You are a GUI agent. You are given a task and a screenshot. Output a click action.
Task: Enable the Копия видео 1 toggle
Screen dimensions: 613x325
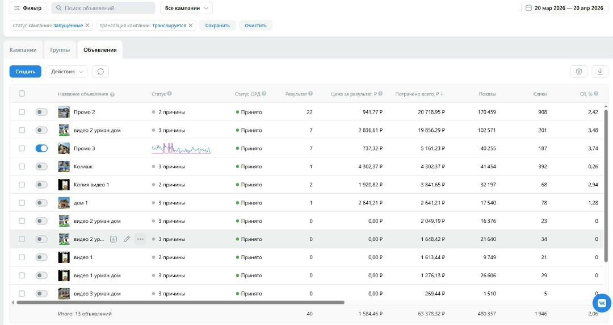pos(41,185)
